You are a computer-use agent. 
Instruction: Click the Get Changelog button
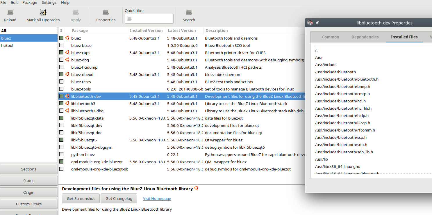tap(119, 198)
